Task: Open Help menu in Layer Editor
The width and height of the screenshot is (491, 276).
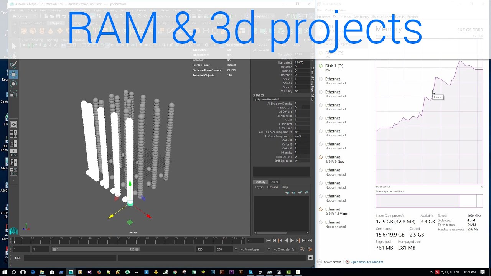Action: (x=285, y=187)
